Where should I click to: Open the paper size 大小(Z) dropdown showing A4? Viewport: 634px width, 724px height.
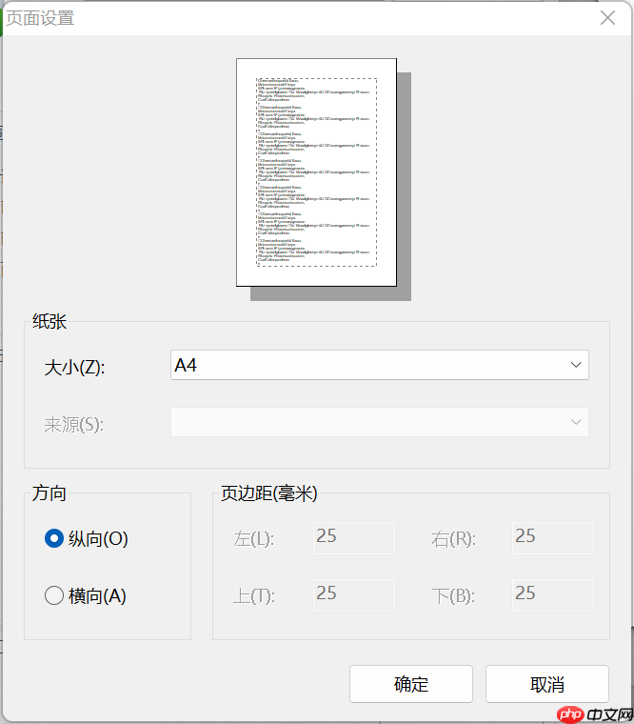pyautogui.click(x=379, y=365)
